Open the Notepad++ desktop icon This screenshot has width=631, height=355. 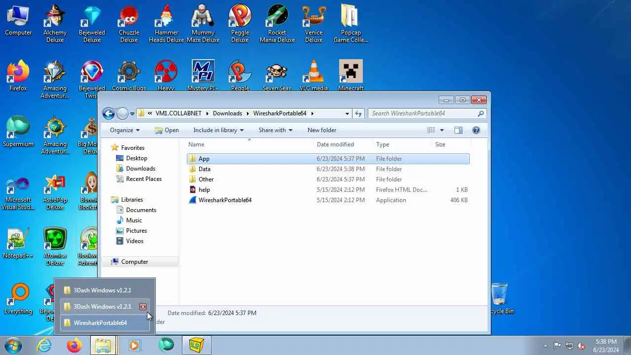18,243
